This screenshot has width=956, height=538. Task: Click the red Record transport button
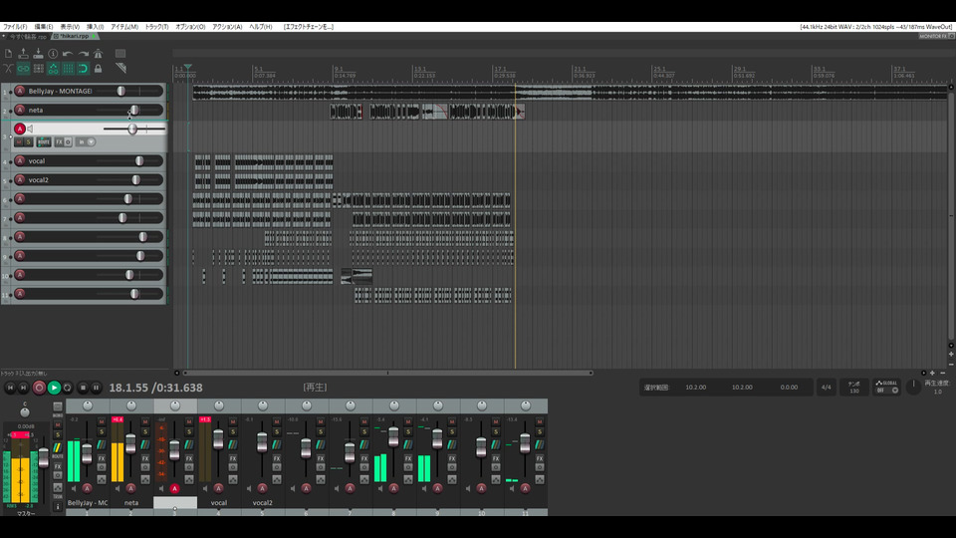coord(39,388)
